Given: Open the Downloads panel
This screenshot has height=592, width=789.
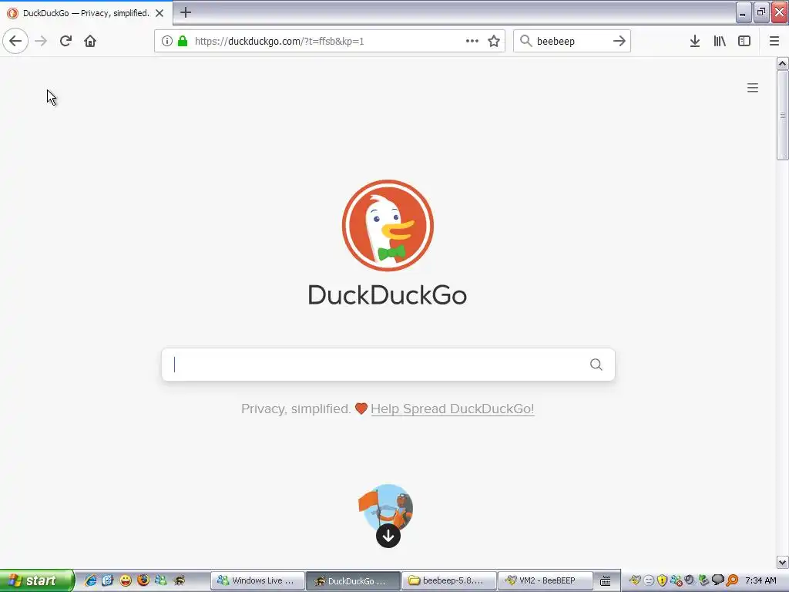Looking at the screenshot, I should click(695, 41).
